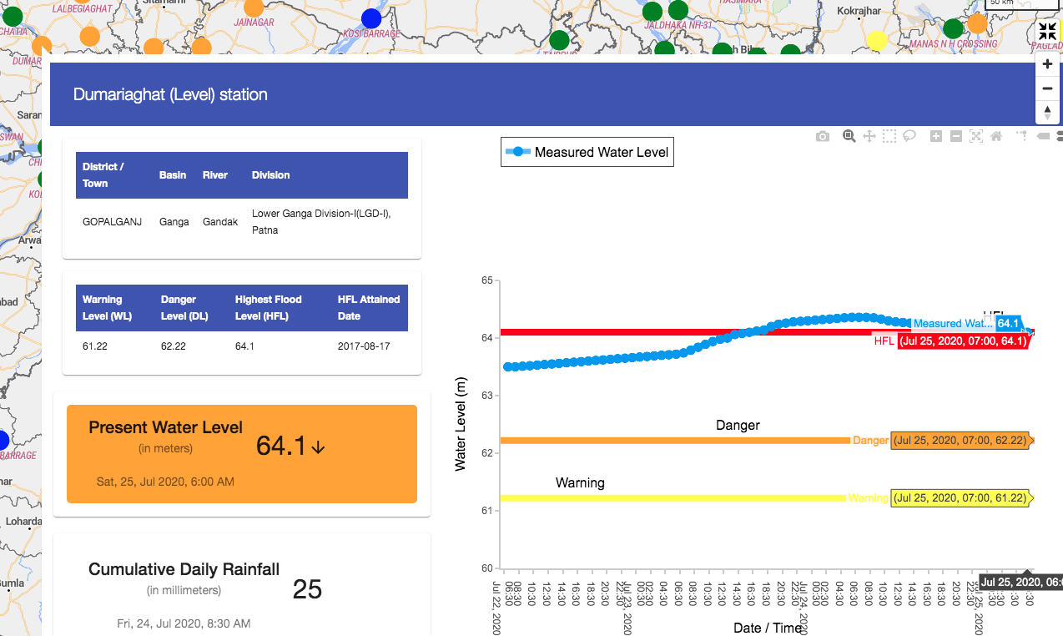Enable show closest data on hover
1063x636 pixels.
click(x=1042, y=136)
